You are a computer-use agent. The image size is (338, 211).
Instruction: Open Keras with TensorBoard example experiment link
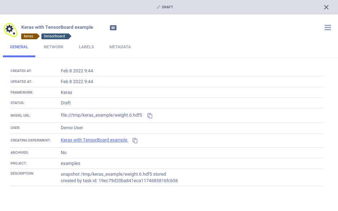[94, 140]
